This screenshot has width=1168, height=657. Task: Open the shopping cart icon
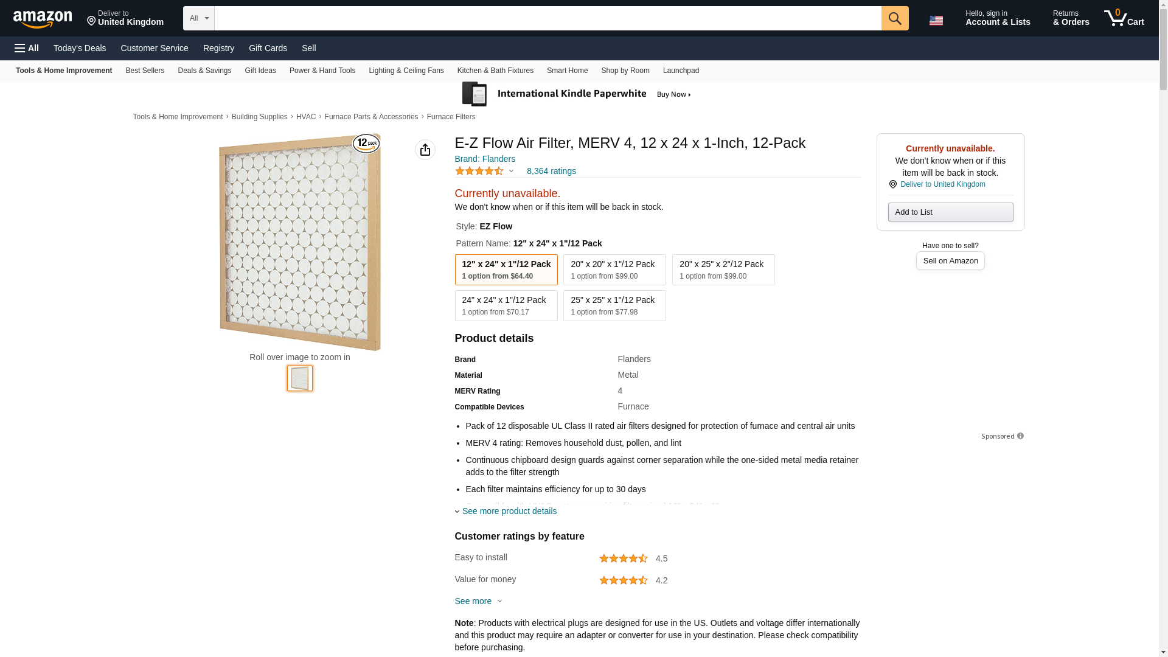pos(1124,18)
